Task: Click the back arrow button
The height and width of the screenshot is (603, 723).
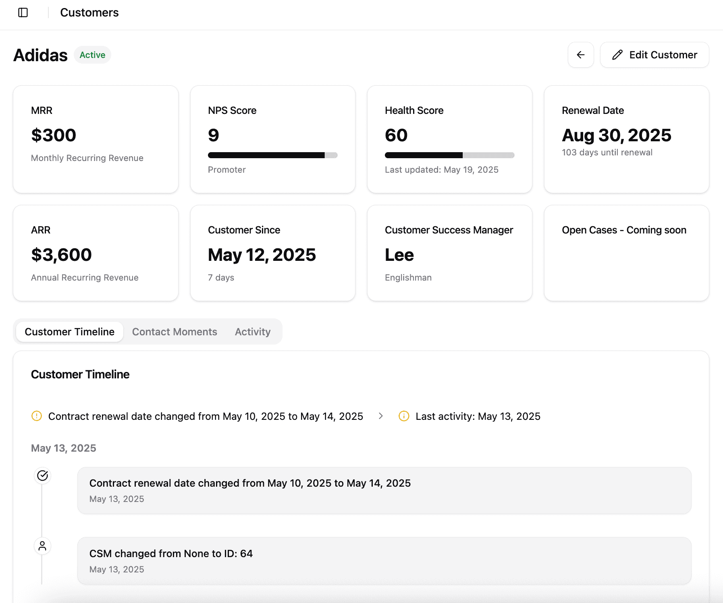Action: (580, 55)
